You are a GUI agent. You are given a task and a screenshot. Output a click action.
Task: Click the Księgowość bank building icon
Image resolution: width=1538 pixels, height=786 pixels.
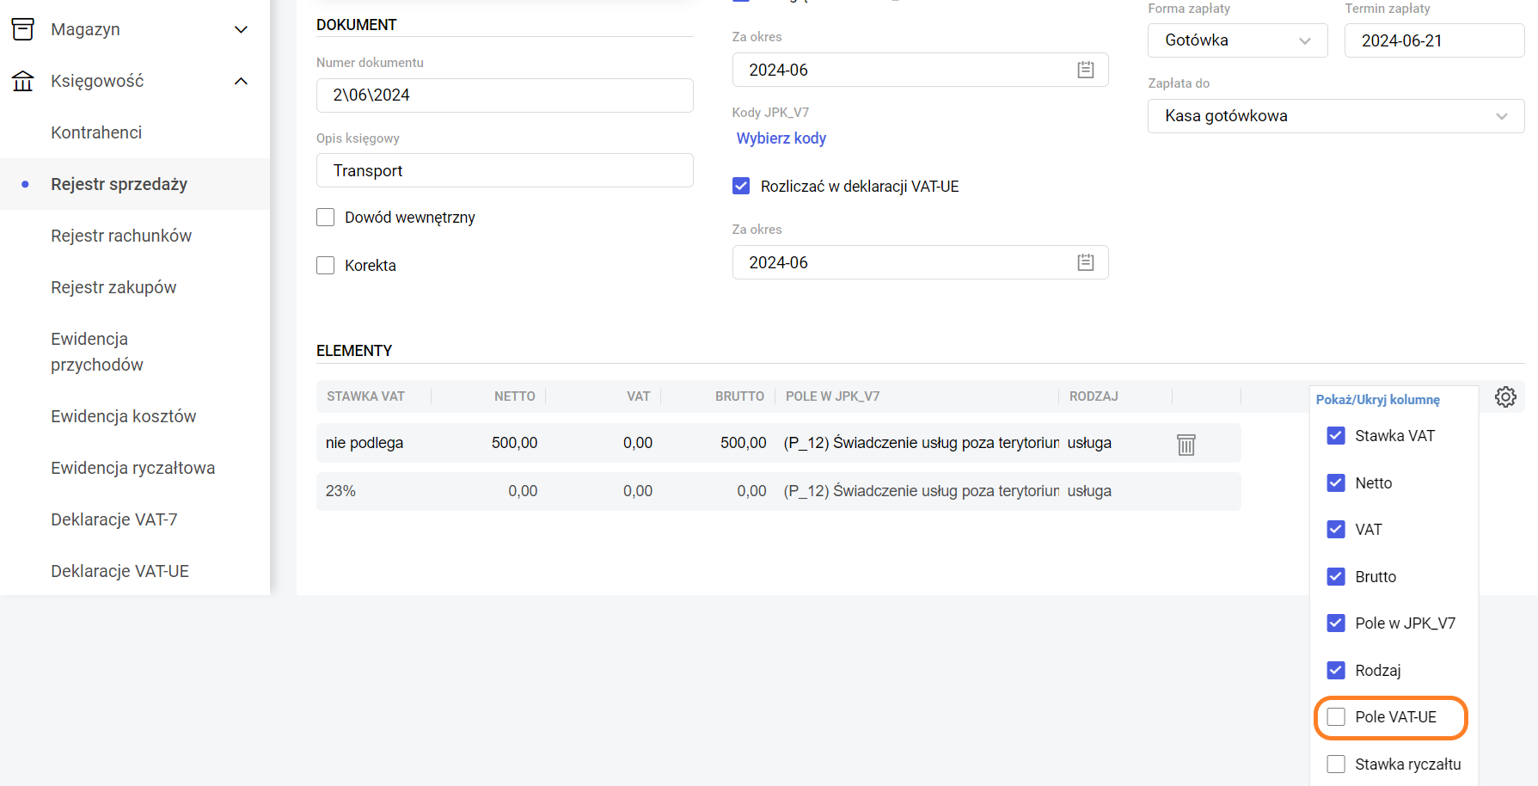[23, 81]
